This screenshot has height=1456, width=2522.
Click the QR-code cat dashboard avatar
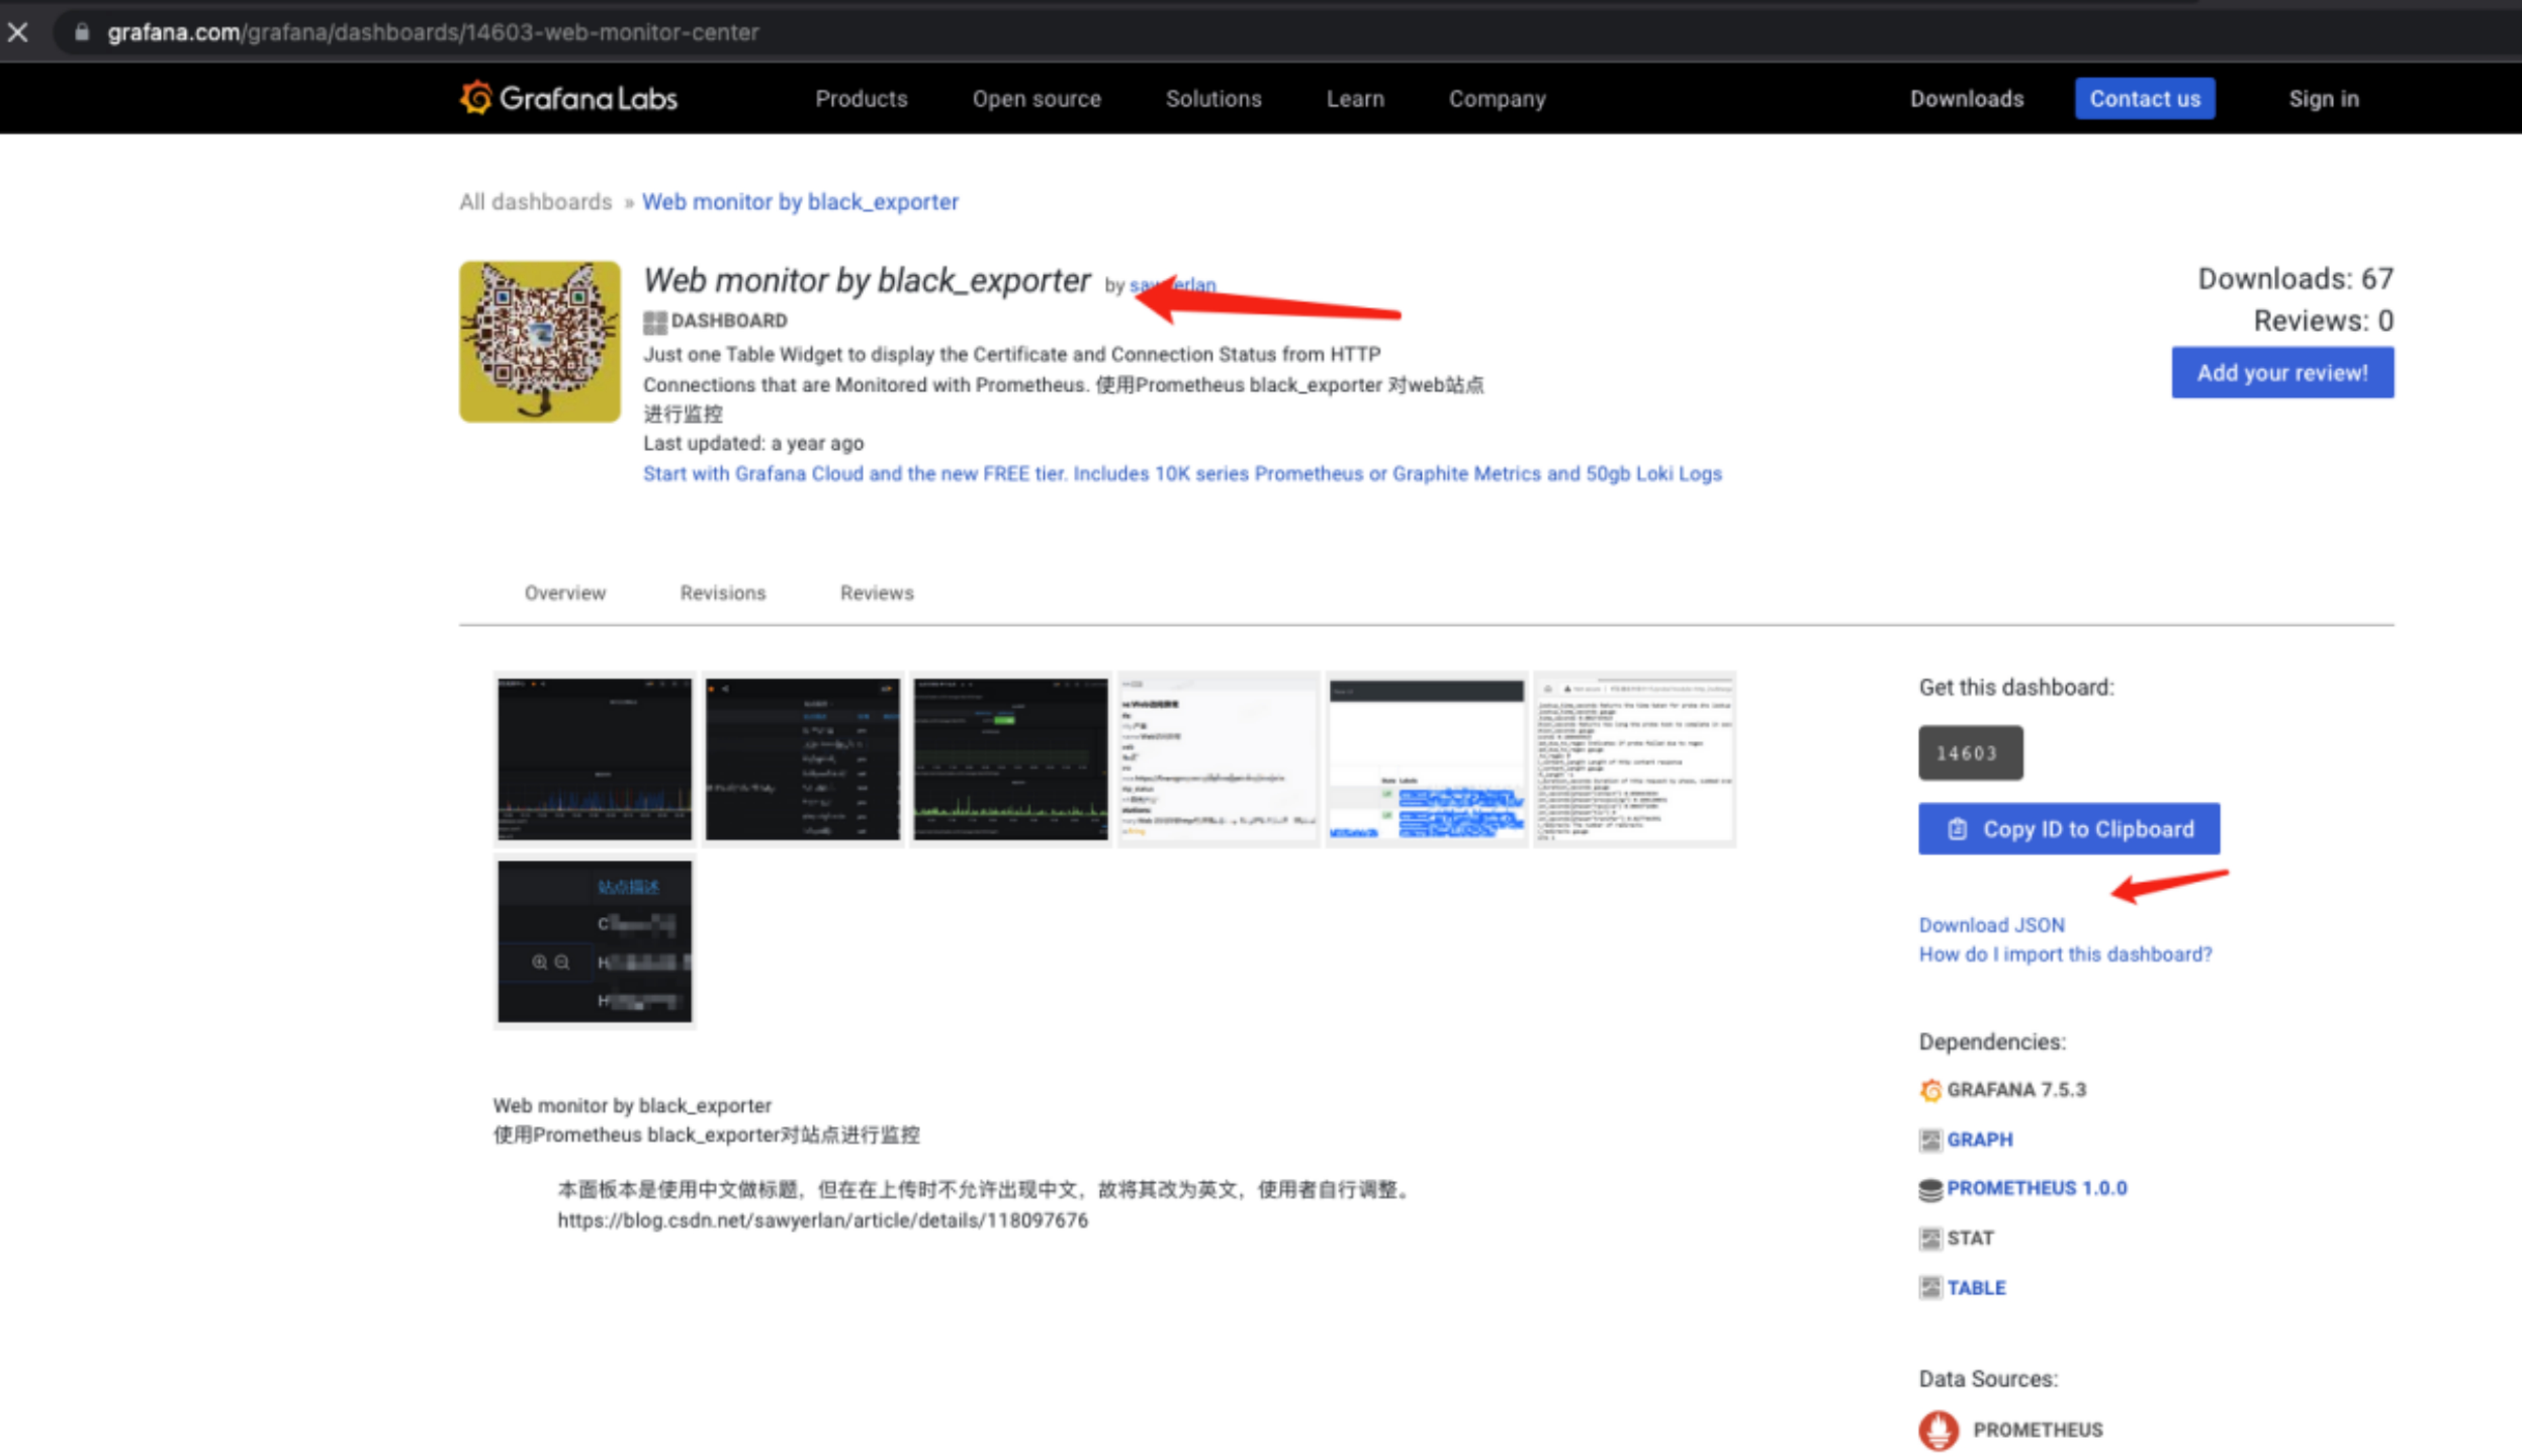[x=539, y=341]
